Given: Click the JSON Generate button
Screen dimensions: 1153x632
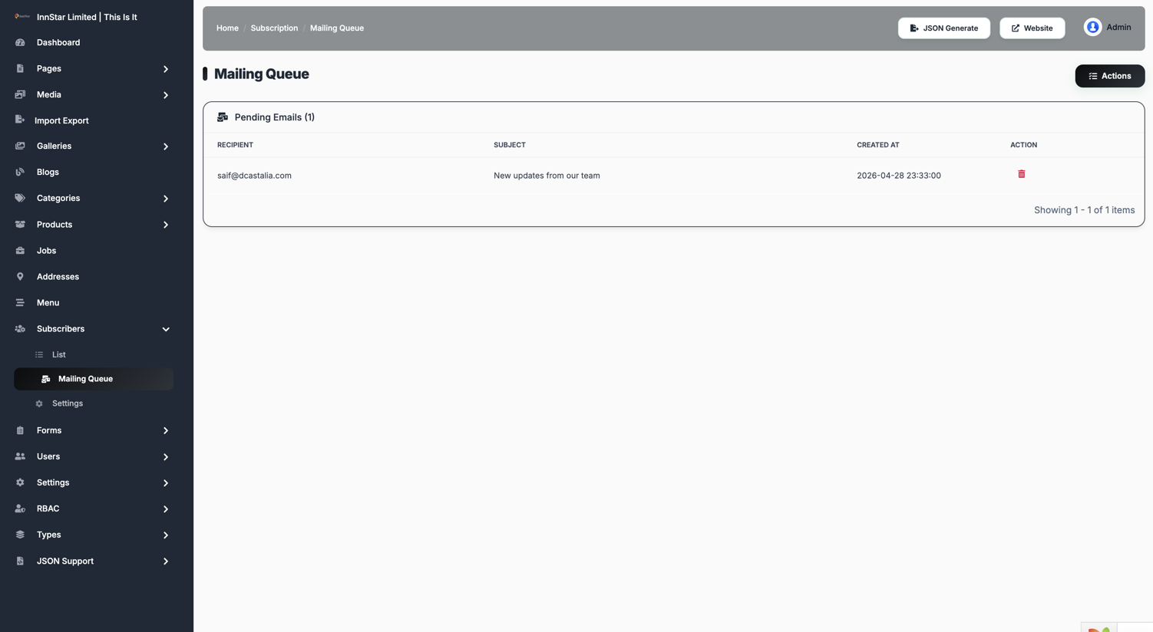Looking at the screenshot, I should click(x=944, y=28).
